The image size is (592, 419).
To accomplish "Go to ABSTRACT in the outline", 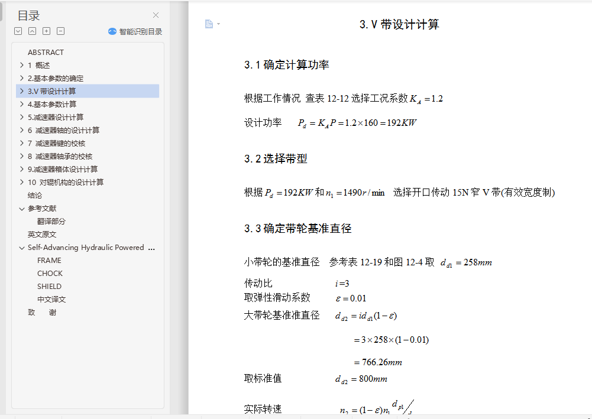I will coord(46,53).
